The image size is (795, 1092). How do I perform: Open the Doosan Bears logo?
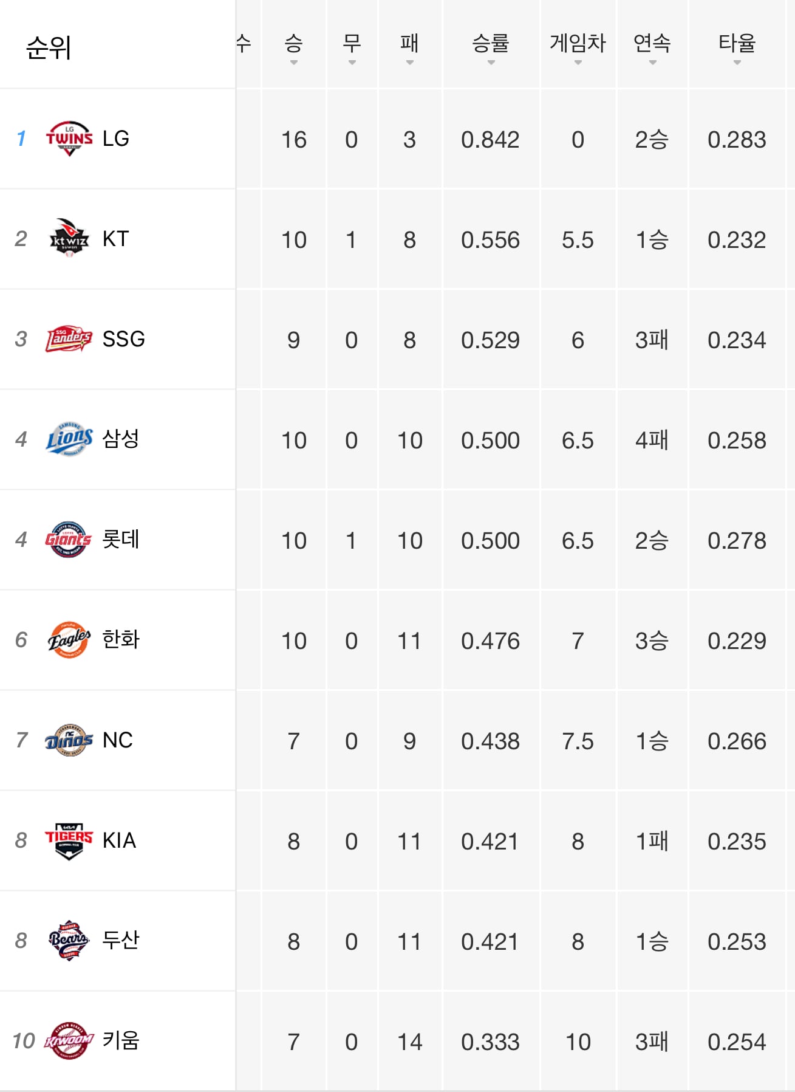(x=69, y=940)
